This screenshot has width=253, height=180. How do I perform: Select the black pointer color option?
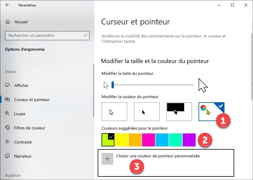pos(147,112)
